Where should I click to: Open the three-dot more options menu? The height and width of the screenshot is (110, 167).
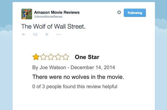58,34
